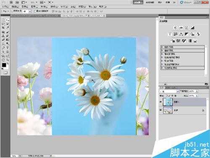Add a Levels adjustment layer
The image size is (210, 158).
(x=181, y=28)
